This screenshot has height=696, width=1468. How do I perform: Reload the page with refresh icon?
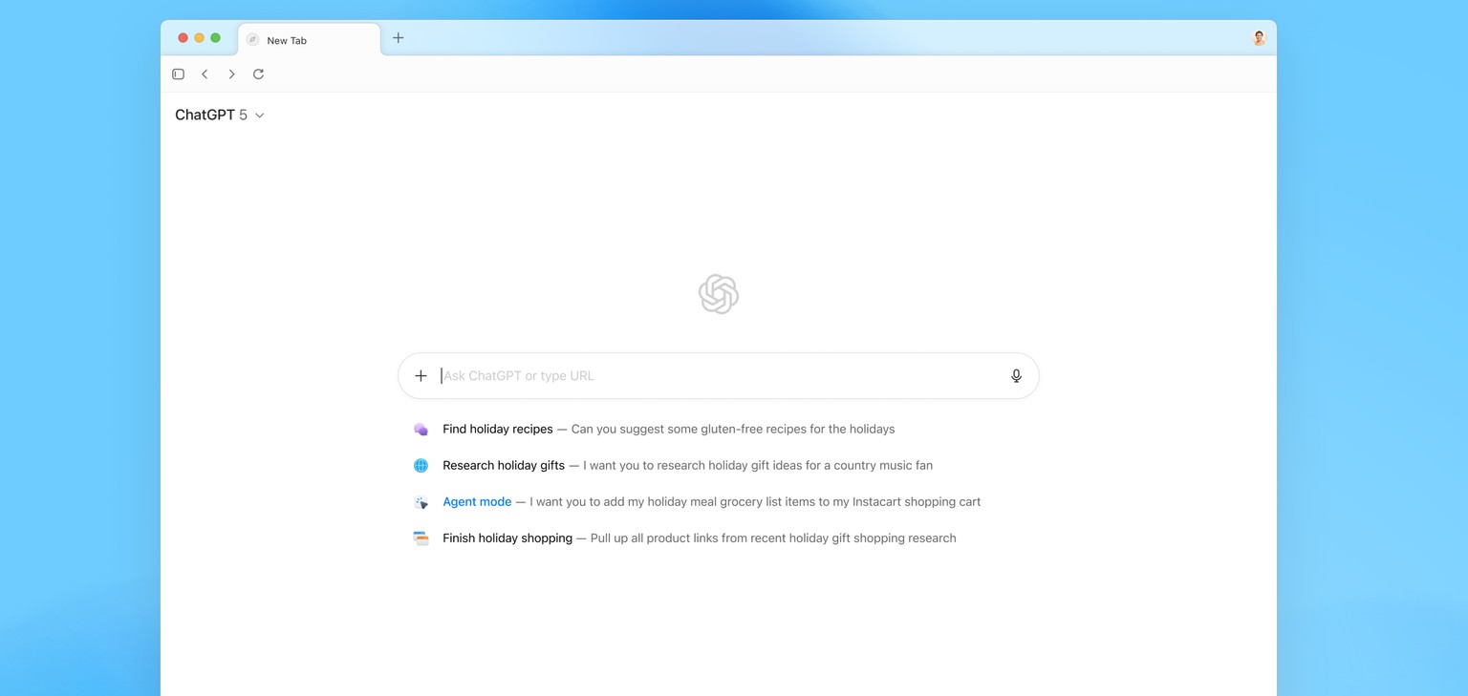tap(258, 74)
